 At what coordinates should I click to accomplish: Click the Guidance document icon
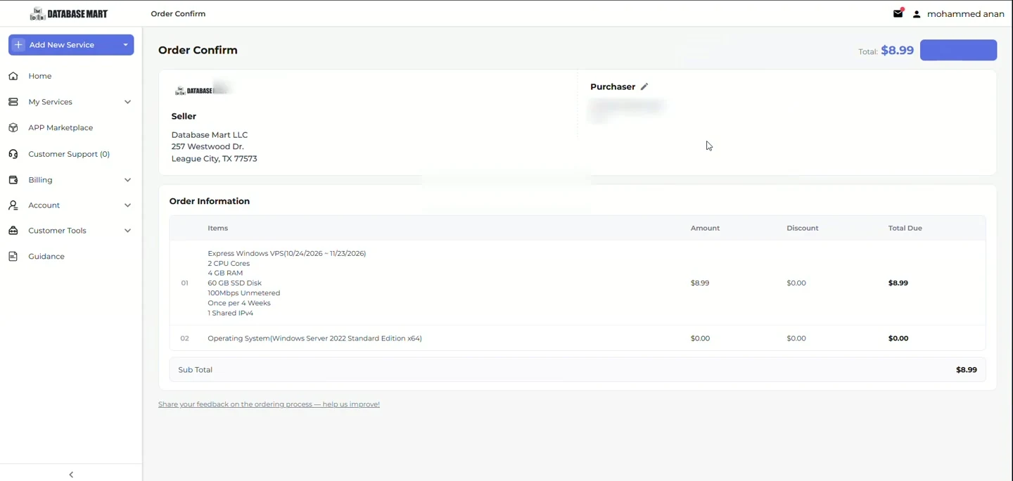point(13,257)
